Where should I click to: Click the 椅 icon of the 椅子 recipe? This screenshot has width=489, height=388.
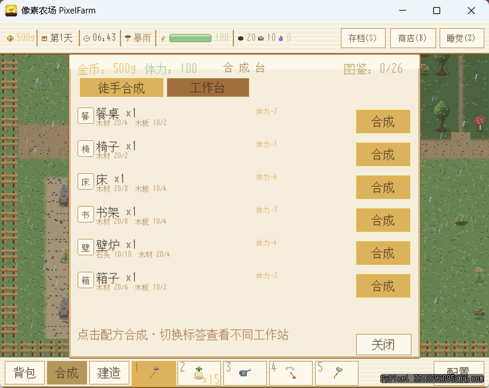85,149
